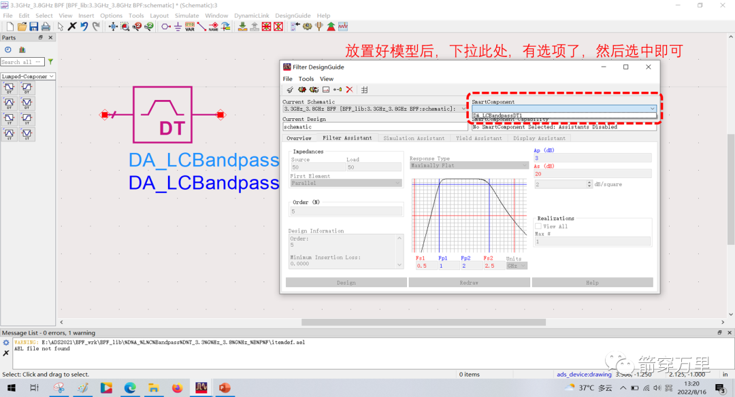Click the library books icon in Parts panel
This screenshot has width=735, height=397.
(22, 50)
